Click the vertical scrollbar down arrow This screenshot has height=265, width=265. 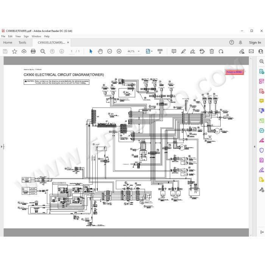pos(251,235)
